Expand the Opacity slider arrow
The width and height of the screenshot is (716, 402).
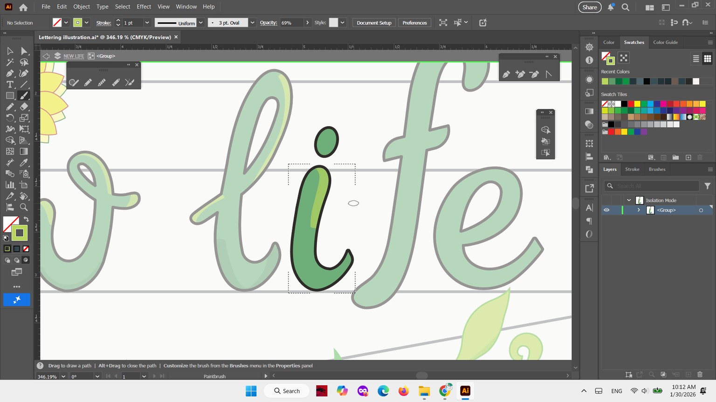tap(307, 23)
